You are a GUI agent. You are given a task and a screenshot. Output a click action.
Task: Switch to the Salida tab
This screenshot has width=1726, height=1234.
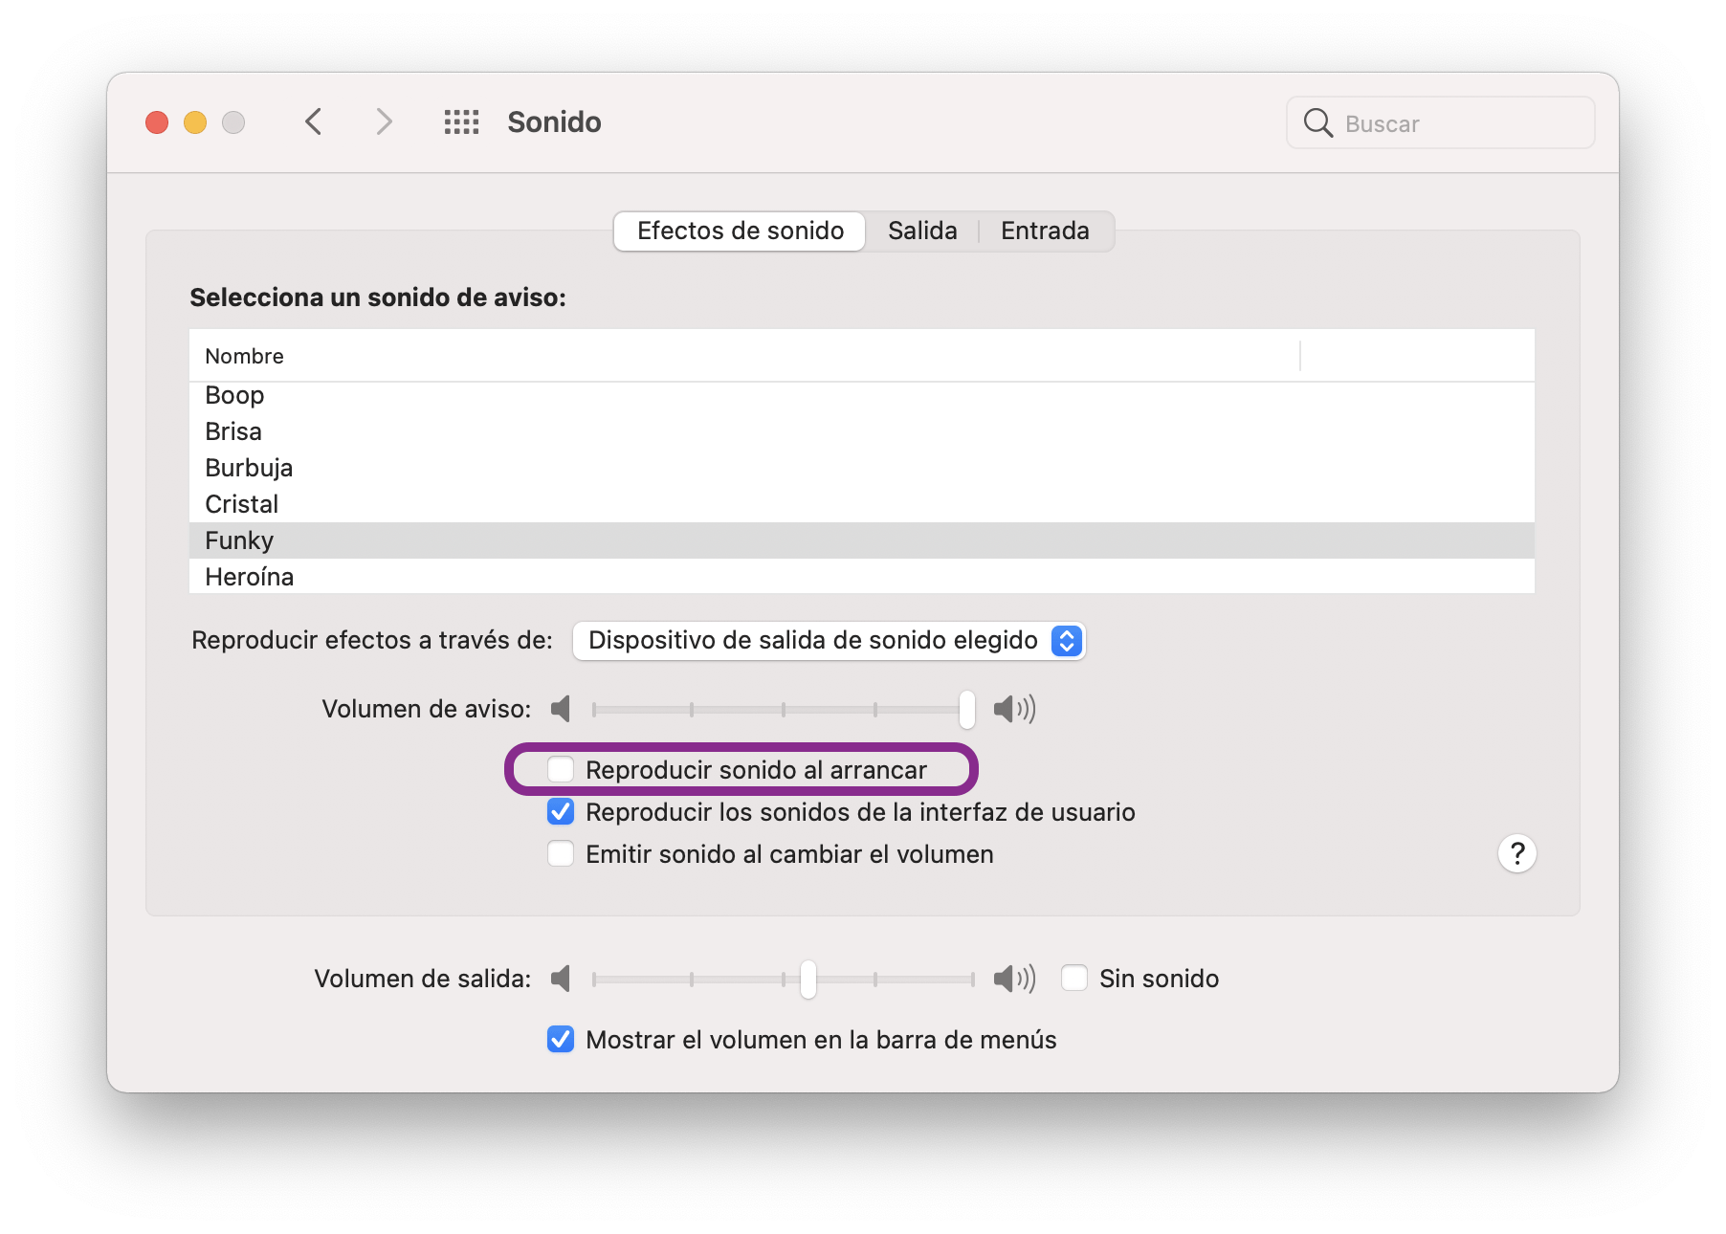coord(921,231)
